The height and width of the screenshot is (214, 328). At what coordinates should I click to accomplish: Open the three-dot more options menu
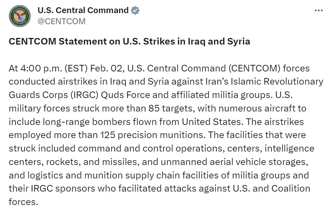click(318, 10)
